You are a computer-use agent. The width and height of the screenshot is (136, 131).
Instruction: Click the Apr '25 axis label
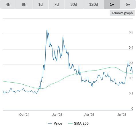tap(89, 115)
